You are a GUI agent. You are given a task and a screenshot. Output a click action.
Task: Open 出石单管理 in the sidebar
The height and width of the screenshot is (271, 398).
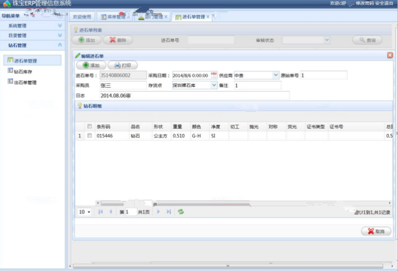coord(25,83)
